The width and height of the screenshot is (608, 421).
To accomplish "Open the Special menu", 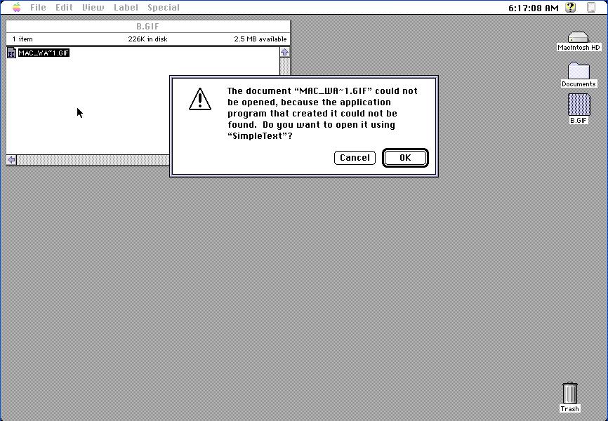I will [164, 7].
